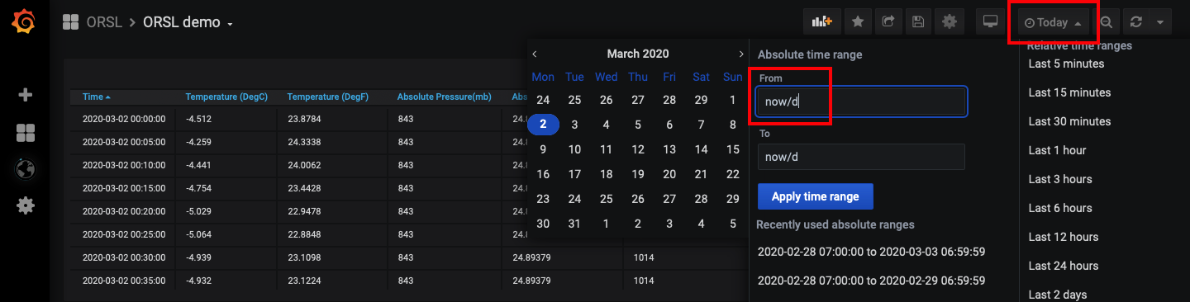The image size is (1190, 302).
Task: Select Last 30 minutes range
Action: click(x=1069, y=121)
